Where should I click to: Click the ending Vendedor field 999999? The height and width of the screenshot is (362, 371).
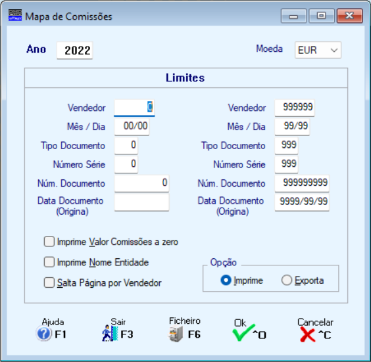pos(295,108)
